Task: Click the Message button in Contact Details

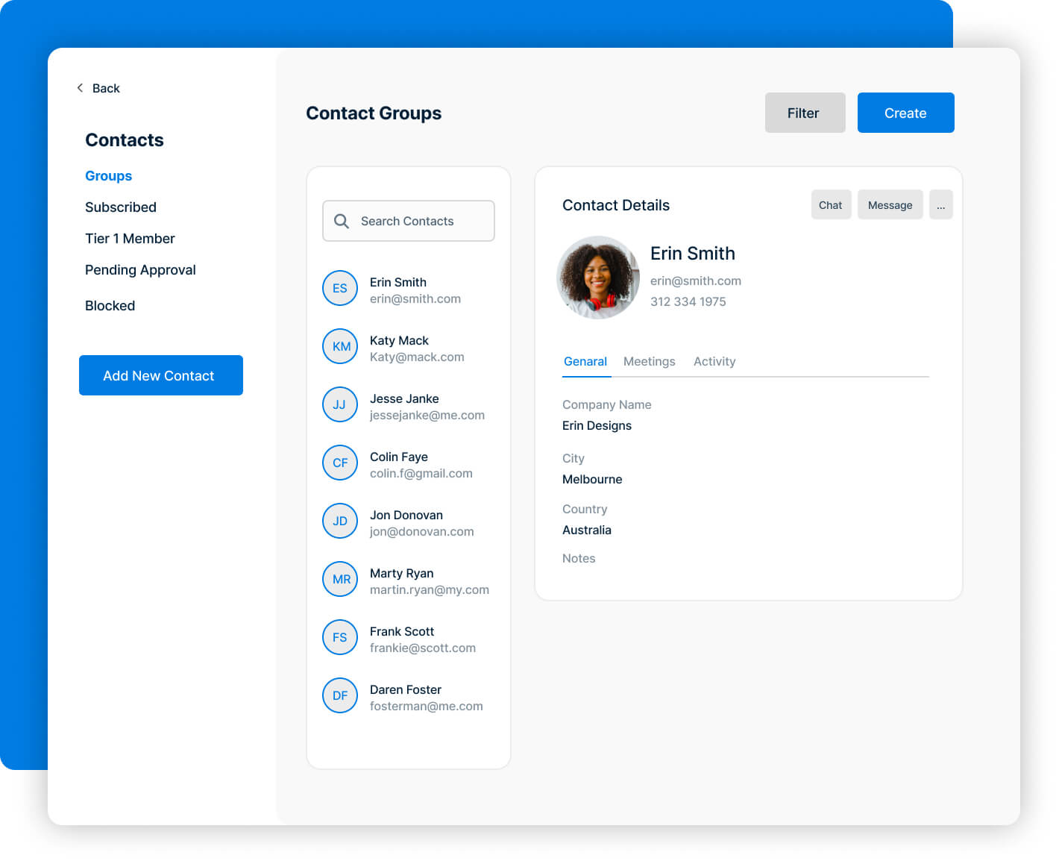Action: (x=890, y=205)
